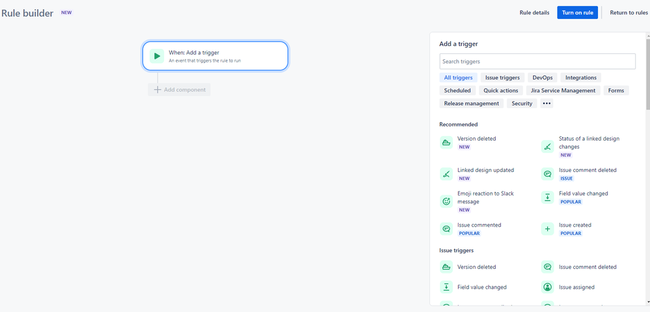Click Issue assigned person icon

pyautogui.click(x=548, y=287)
